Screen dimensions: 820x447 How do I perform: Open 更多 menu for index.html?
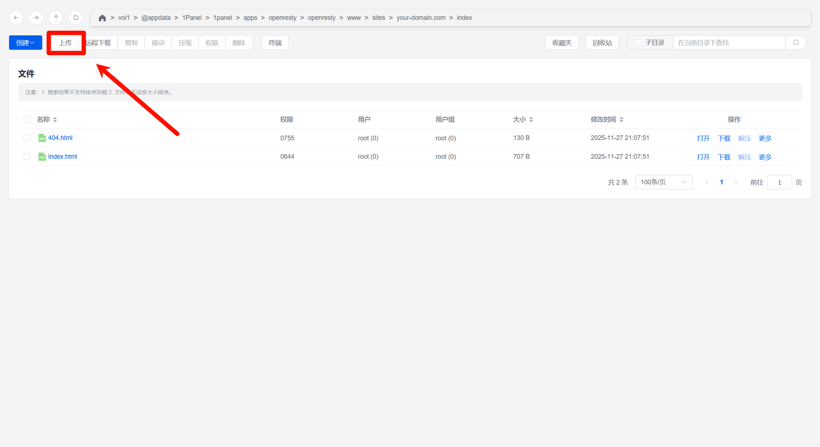click(765, 157)
